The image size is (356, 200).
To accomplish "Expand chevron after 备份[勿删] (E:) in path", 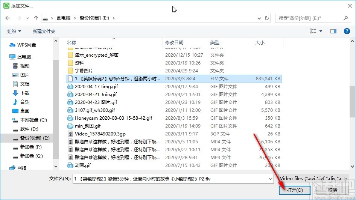I will 114,18.
